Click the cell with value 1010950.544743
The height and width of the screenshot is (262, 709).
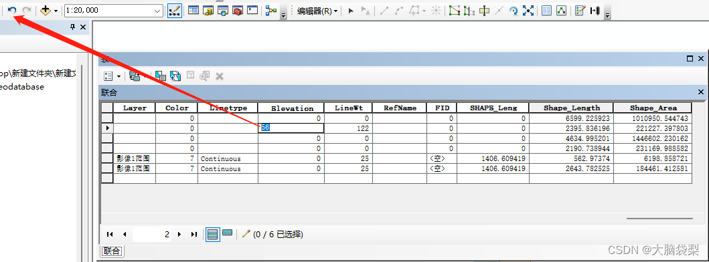pyautogui.click(x=653, y=118)
